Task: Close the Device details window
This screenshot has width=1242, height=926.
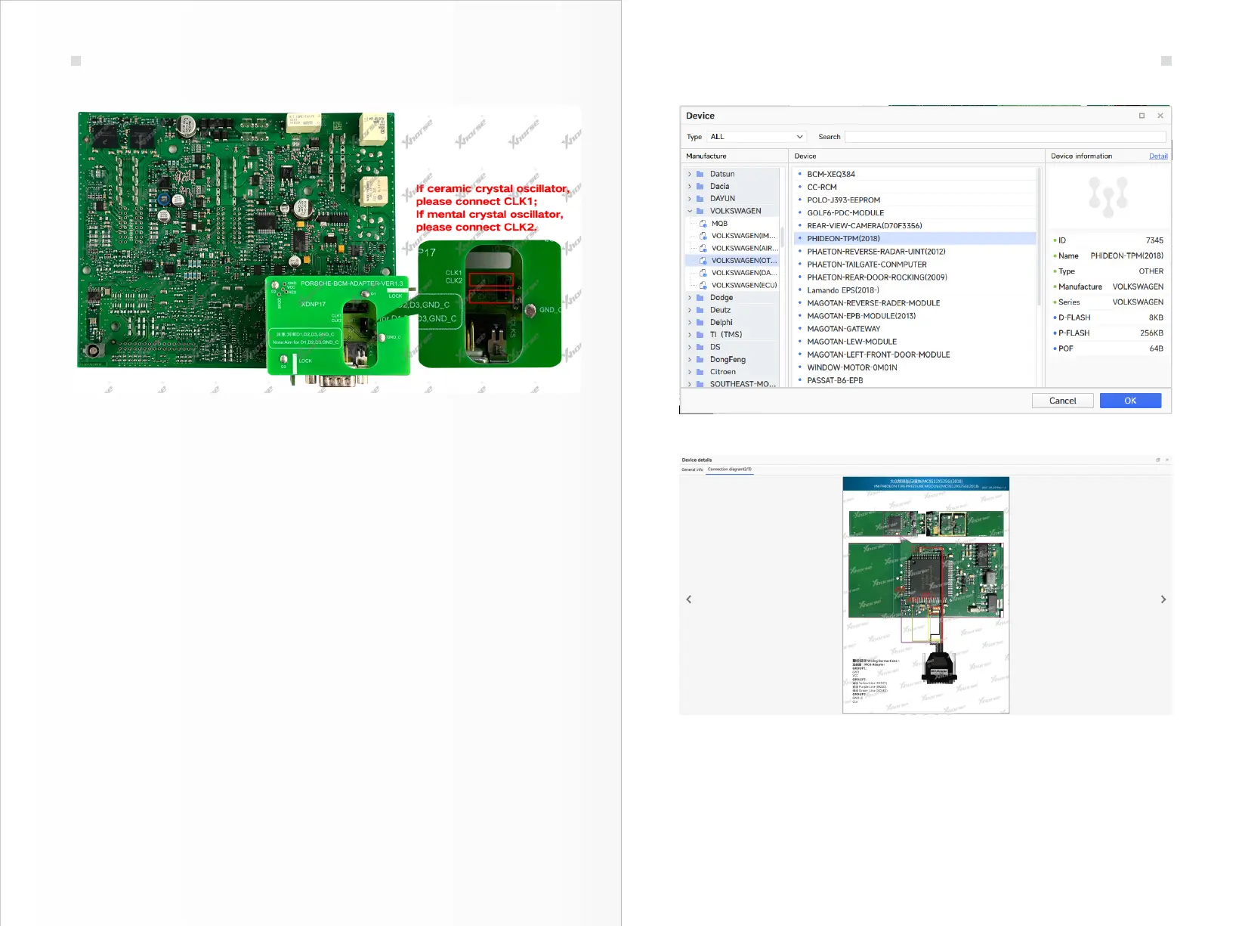Action: point(1167,460)
